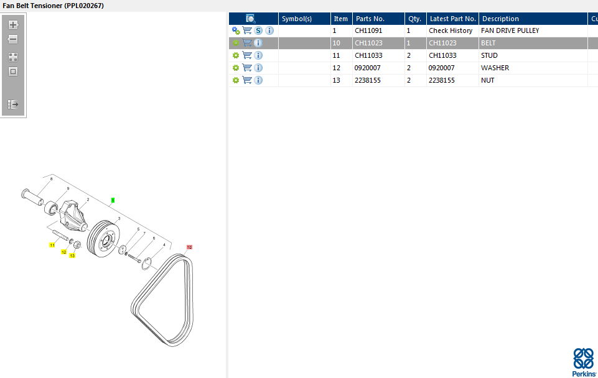Click the S icon for FAN DRIVE PULLEY
This screenshot has height=378, width=598.
pos(258,30)
